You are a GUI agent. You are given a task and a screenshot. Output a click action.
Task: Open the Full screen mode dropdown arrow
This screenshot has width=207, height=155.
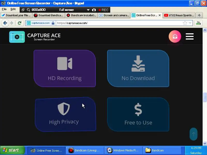coord(88,10)
